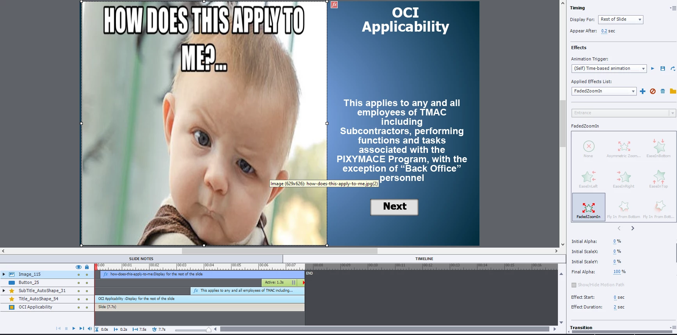Stop timeline playback
This screenshot has width=677, height=335.
tap(66, 329)
